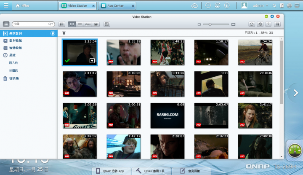Open Video Station help question mark
The width and height of the screenshot is (303, 175).
(x=268, y=24)
